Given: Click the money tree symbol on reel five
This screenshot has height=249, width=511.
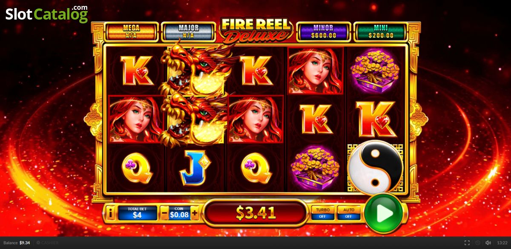Looking at the screenshot, I should 374,70.
